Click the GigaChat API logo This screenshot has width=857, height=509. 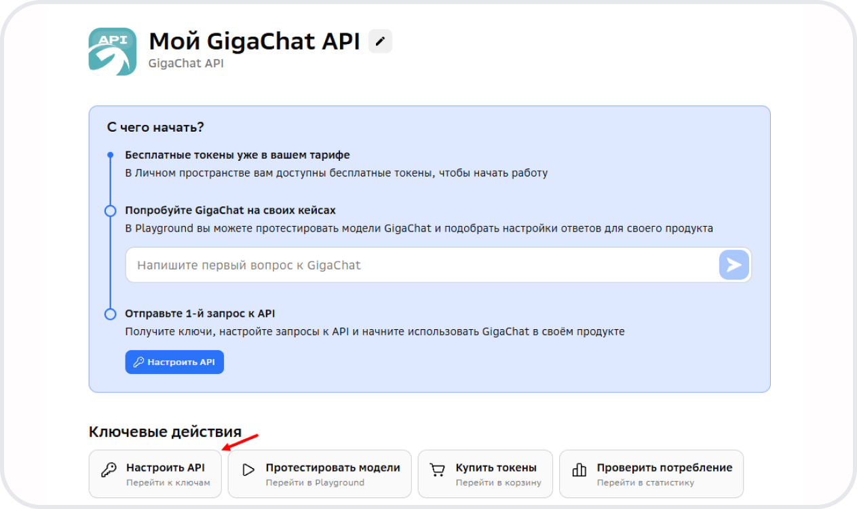[x=113, y=52]
